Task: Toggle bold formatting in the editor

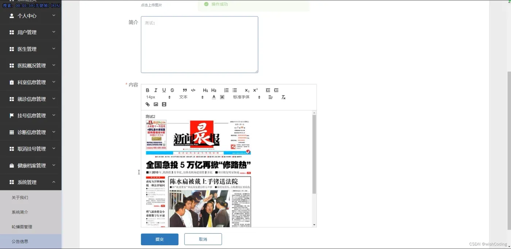Action: (147, 90)
